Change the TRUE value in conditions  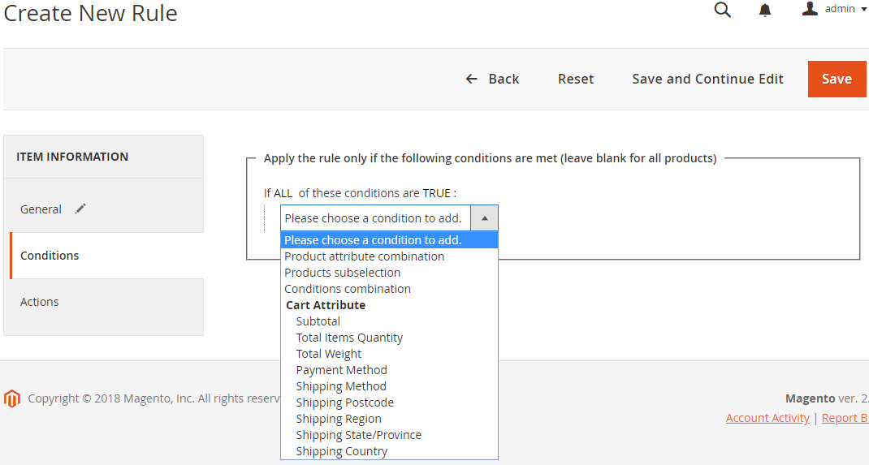(x=436, y=193)
